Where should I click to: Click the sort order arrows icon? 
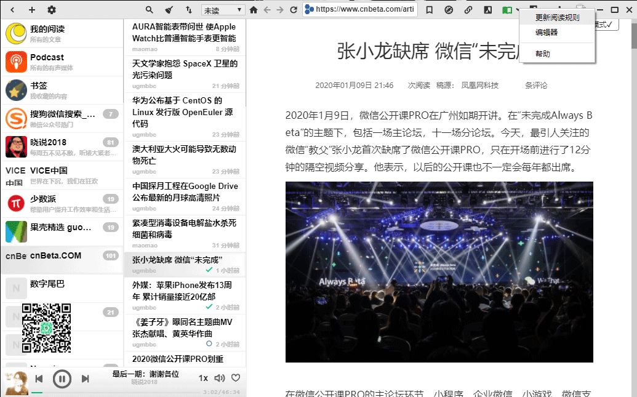click(x=188, y=10)
